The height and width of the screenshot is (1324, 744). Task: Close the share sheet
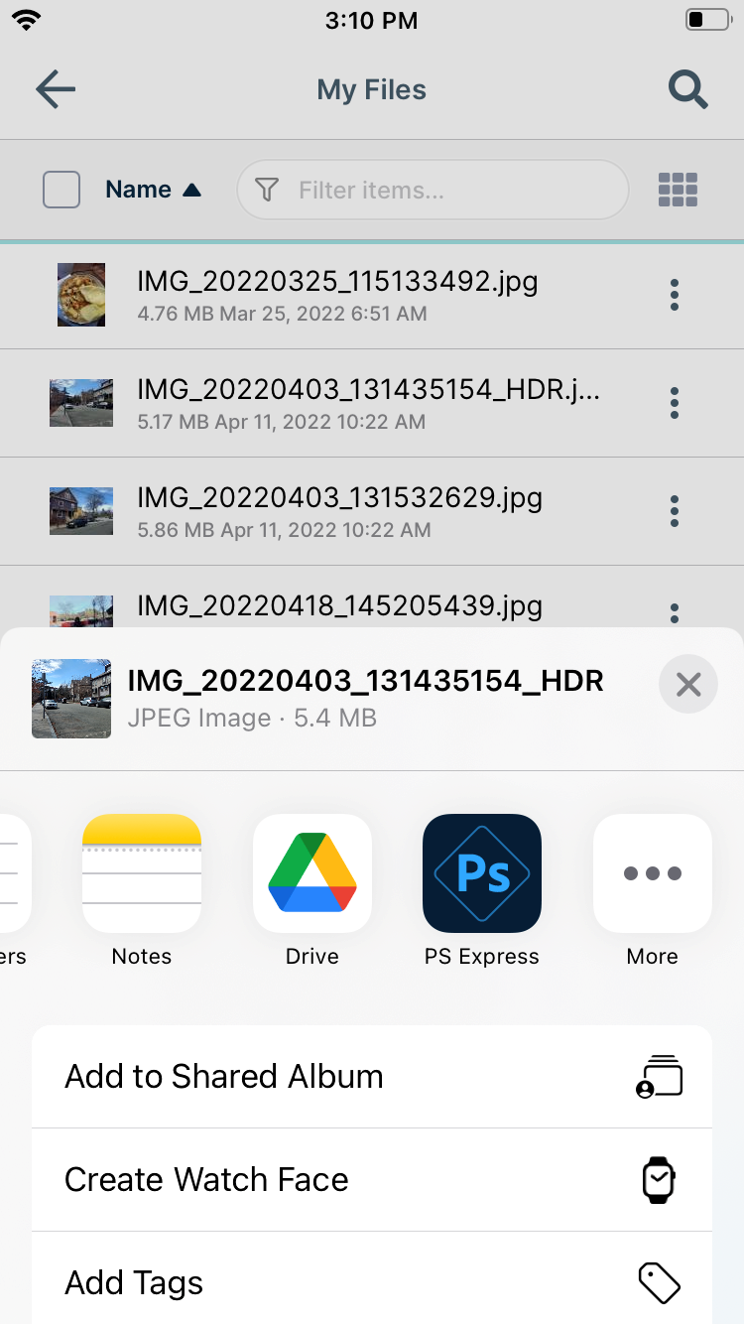click(x=687, y=684)
